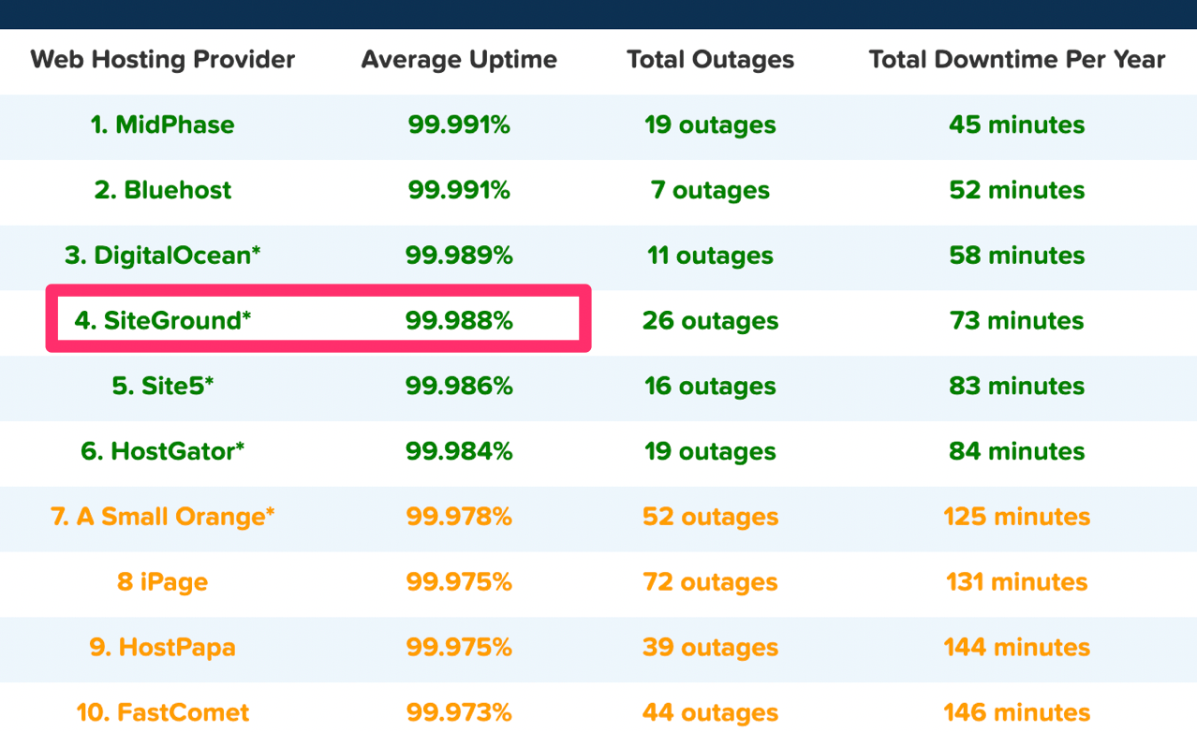
Task: Select the 3. DigitalOcean* provider name
Action: click(x=163, y=256)
